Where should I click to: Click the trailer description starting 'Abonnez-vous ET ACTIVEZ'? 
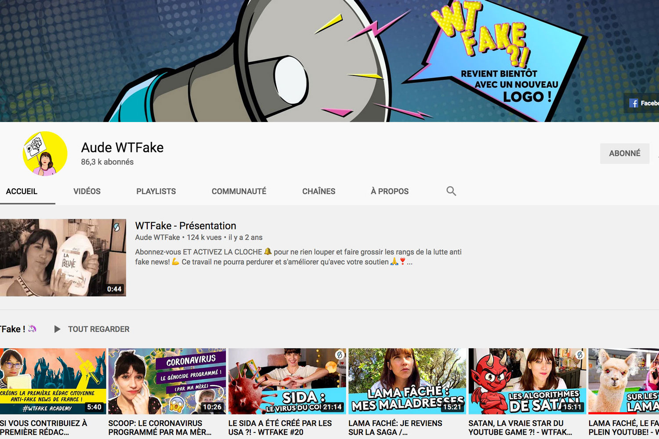pyautogui.click(x=298, y=257)
